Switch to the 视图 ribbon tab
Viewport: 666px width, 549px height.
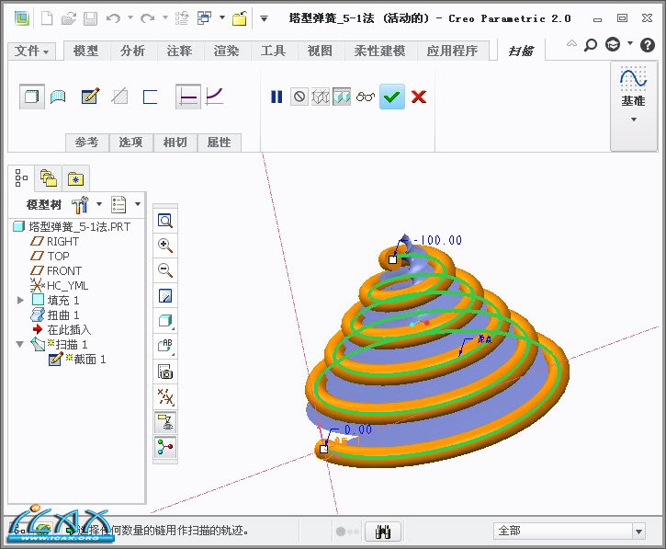click(x=320, y=51)
